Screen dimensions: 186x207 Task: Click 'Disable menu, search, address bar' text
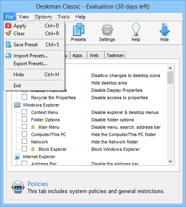[126, 127]
